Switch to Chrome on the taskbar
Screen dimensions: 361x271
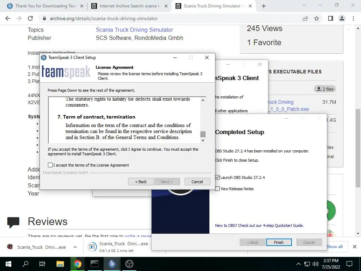(x=77, y=264)
